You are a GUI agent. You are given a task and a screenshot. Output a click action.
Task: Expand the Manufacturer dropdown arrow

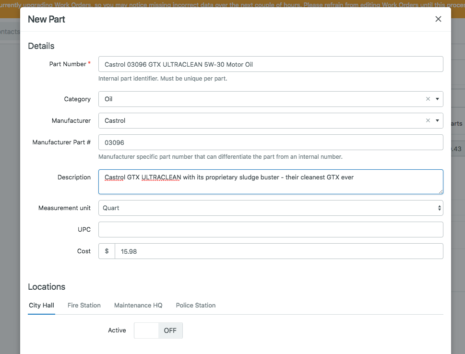(x=437, y=121)
